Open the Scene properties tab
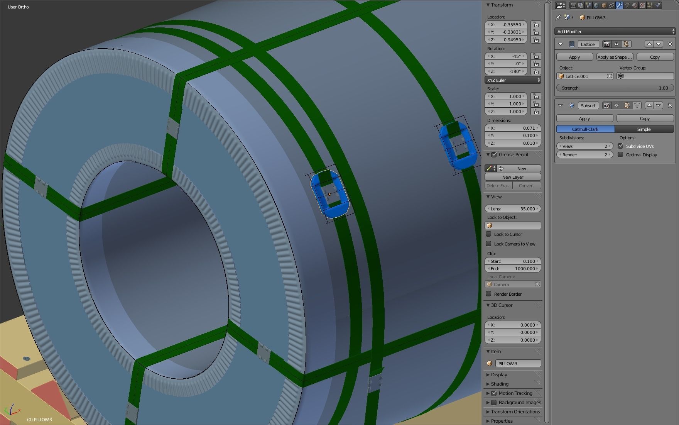Image resolution: width=679 pixels, height=425 pixels. [x=589, y=5]
